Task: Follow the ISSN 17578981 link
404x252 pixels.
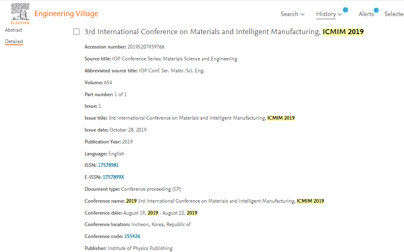Action: coord(108,165)
